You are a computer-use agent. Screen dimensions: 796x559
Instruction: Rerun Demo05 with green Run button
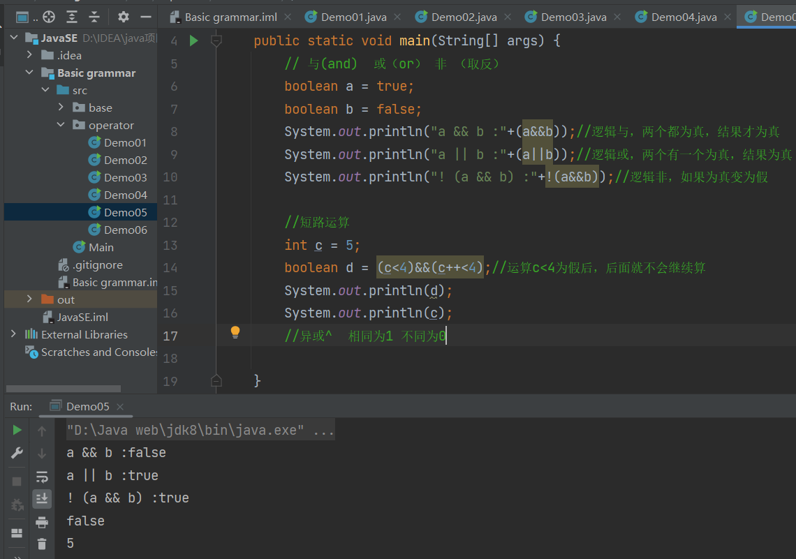tap(17, 431)
